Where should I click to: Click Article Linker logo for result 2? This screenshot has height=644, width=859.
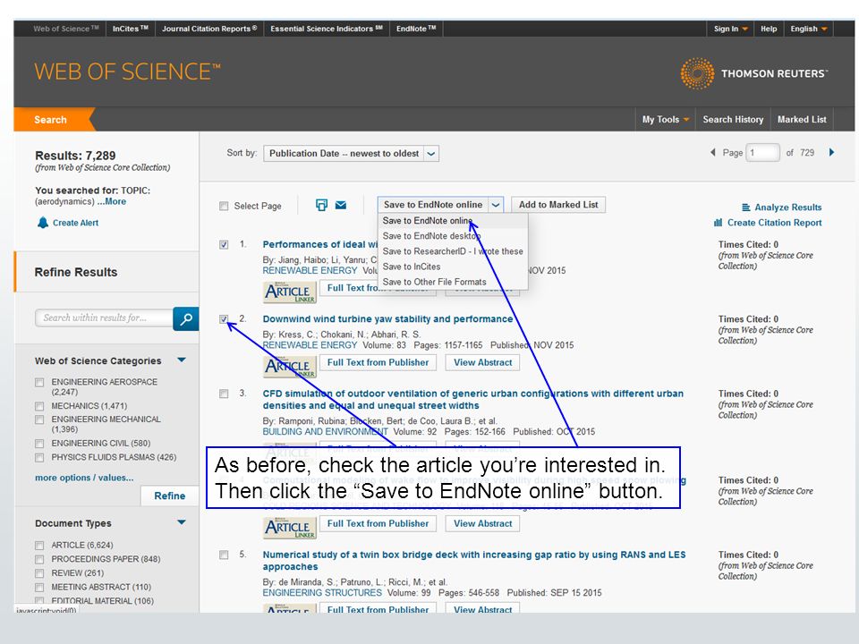coord(290,367)
